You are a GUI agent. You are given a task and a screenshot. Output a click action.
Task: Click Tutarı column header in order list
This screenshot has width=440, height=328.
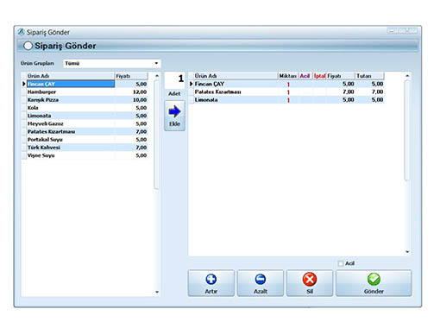point(369,76)
